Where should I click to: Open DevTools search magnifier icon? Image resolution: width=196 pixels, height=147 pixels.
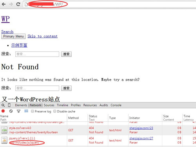[x=3, y=105]
